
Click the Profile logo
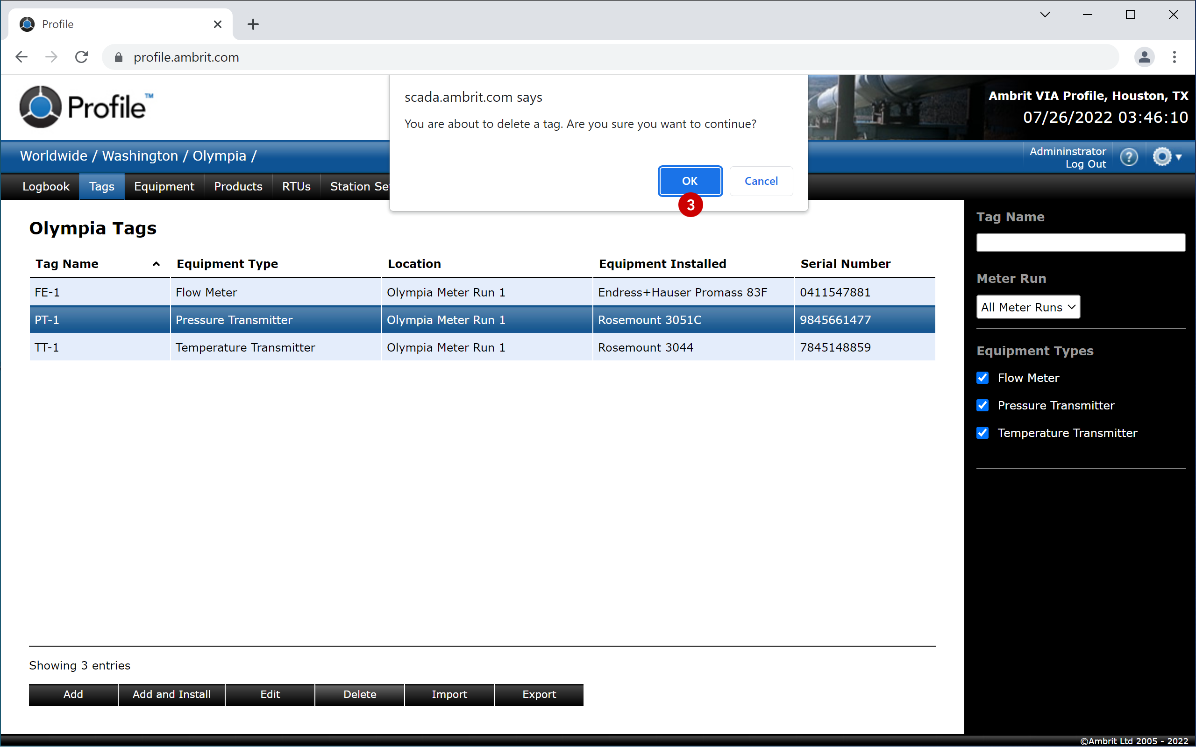[x=86, y=107]
